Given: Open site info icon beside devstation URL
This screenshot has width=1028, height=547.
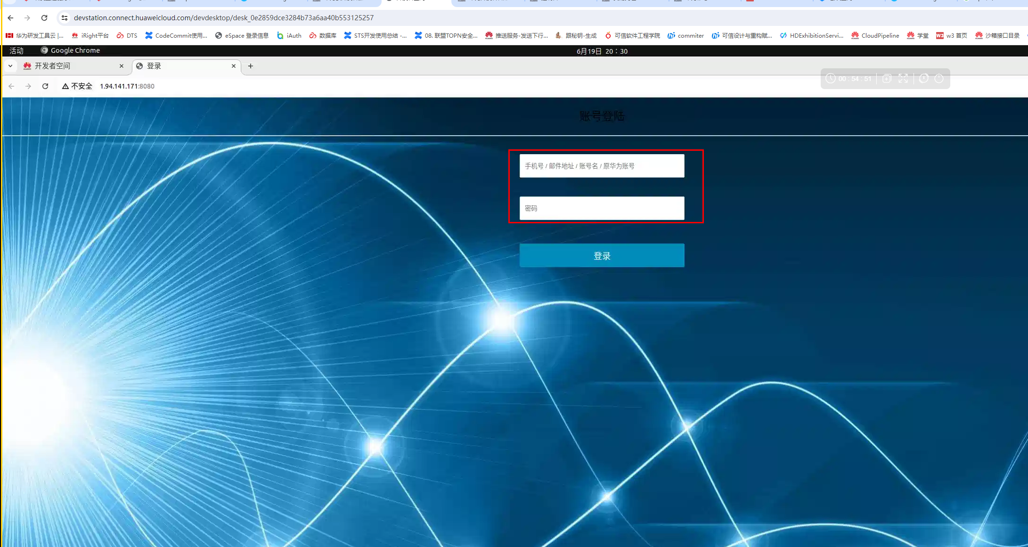Looking at the screenshot, I should (65, 18).
